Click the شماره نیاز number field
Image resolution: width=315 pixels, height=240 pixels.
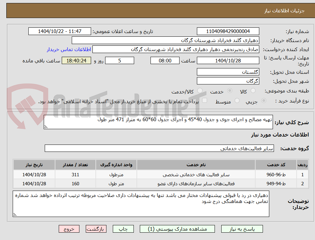click(x=228, y=31)
